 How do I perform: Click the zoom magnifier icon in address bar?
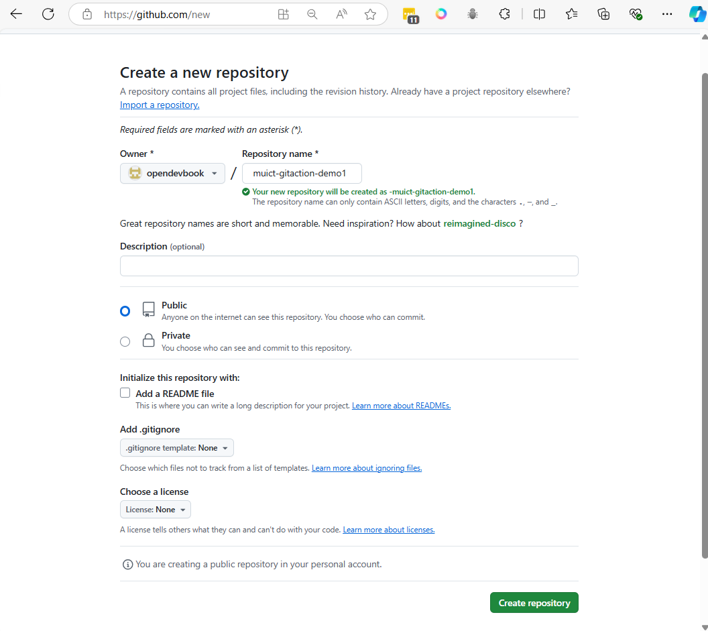click(x=312, y=15)
